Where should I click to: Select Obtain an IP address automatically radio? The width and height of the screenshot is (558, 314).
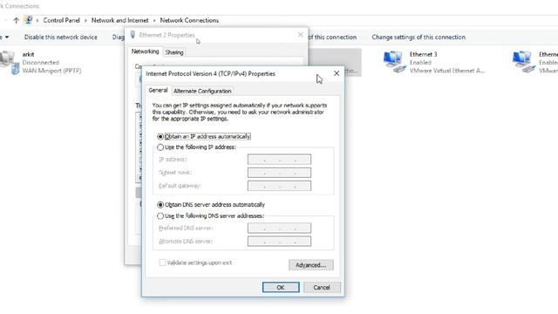coord(160,137)
